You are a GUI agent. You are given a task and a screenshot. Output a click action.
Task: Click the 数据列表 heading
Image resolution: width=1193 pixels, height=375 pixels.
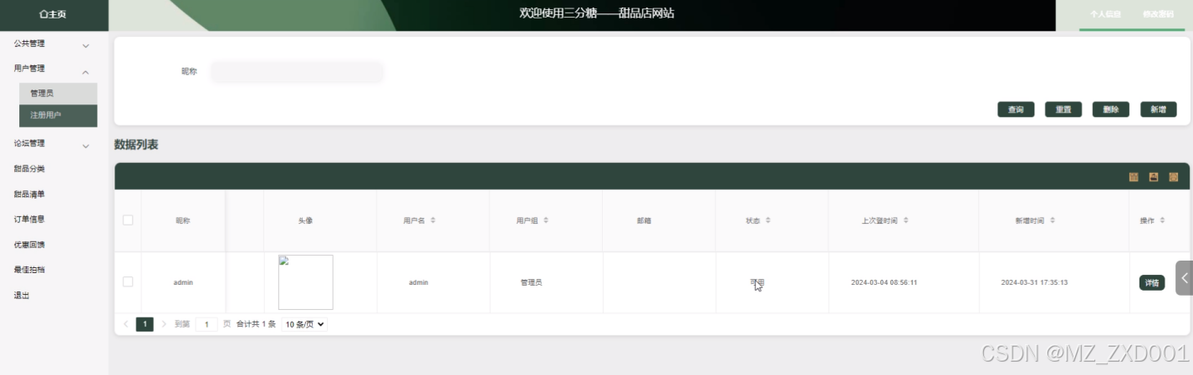136,144
